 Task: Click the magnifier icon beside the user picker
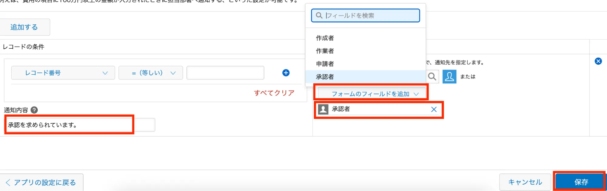(x=432, y=76)
